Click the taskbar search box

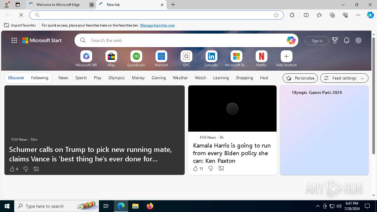pos(57,206)
